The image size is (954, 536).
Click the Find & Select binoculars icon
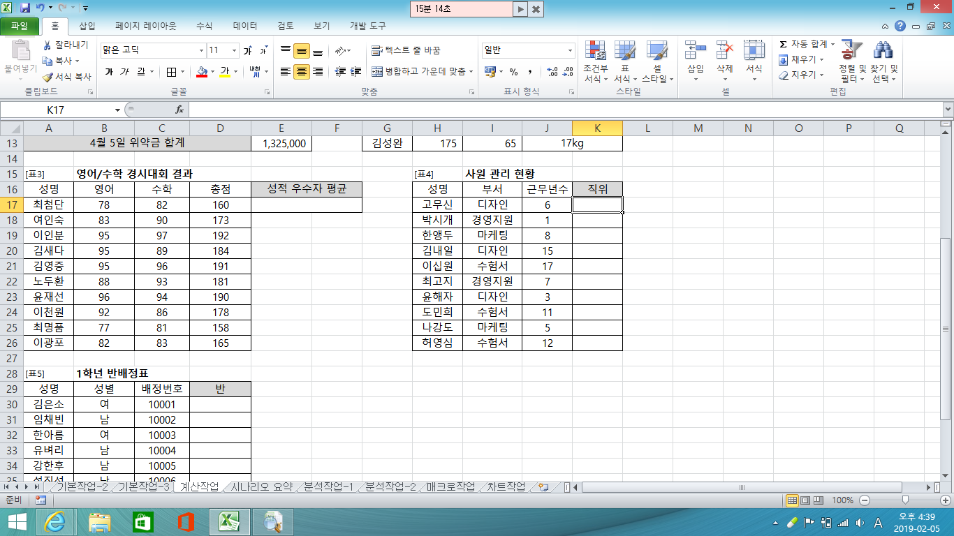tap(883, 50)
